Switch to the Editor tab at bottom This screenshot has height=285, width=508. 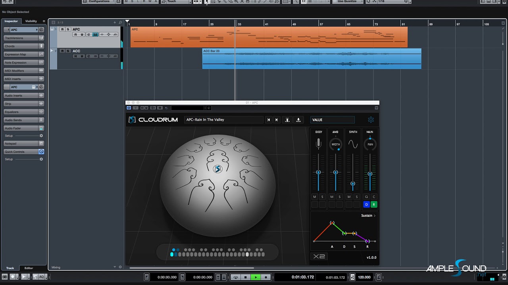pyautogui.click(x=29, y=268)
